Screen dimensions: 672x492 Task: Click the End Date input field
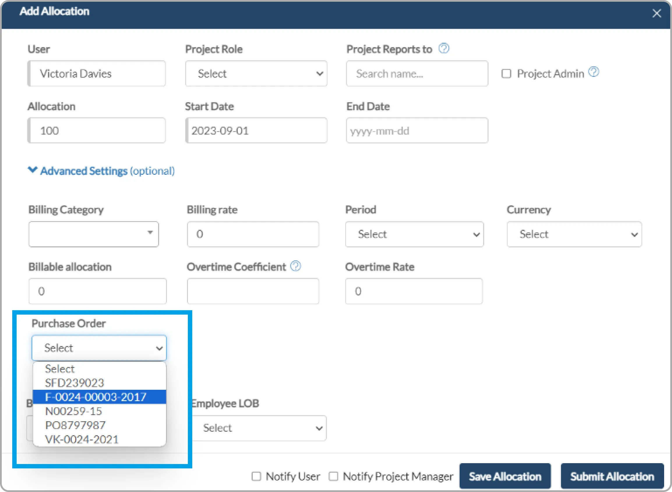(417, 131)
